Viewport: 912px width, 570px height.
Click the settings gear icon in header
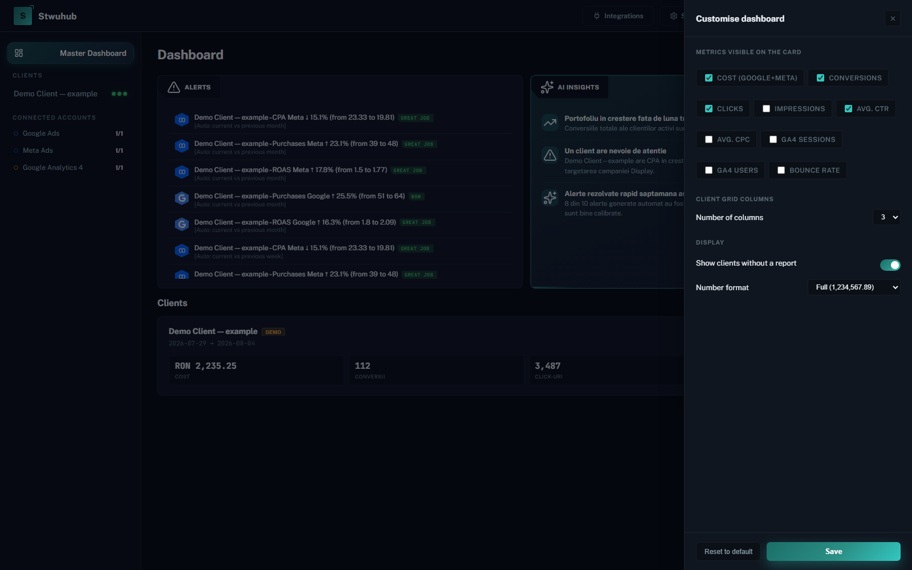click(674, 16)
